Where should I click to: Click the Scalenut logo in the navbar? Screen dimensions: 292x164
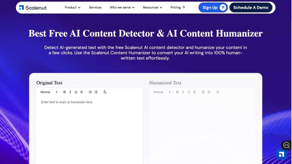point(33,8)
